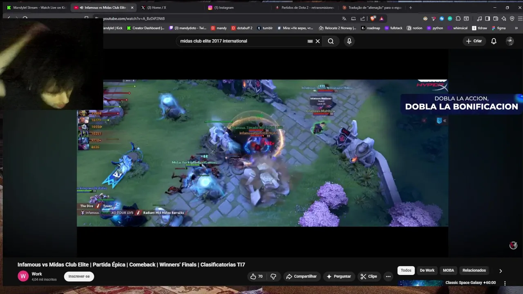Open the more actions three-dot menu
523x294 pixels.
388,276
